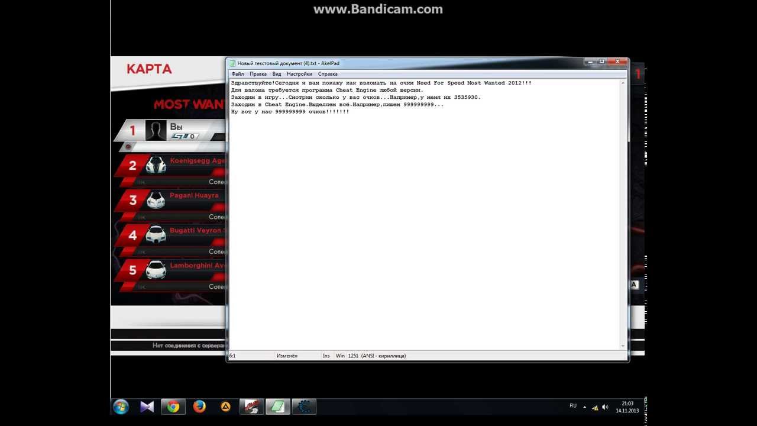Click the Ins mode indicator in status bar
This screenshot has width=757, height=426.
pyautogui.click(x=326, y=356)
